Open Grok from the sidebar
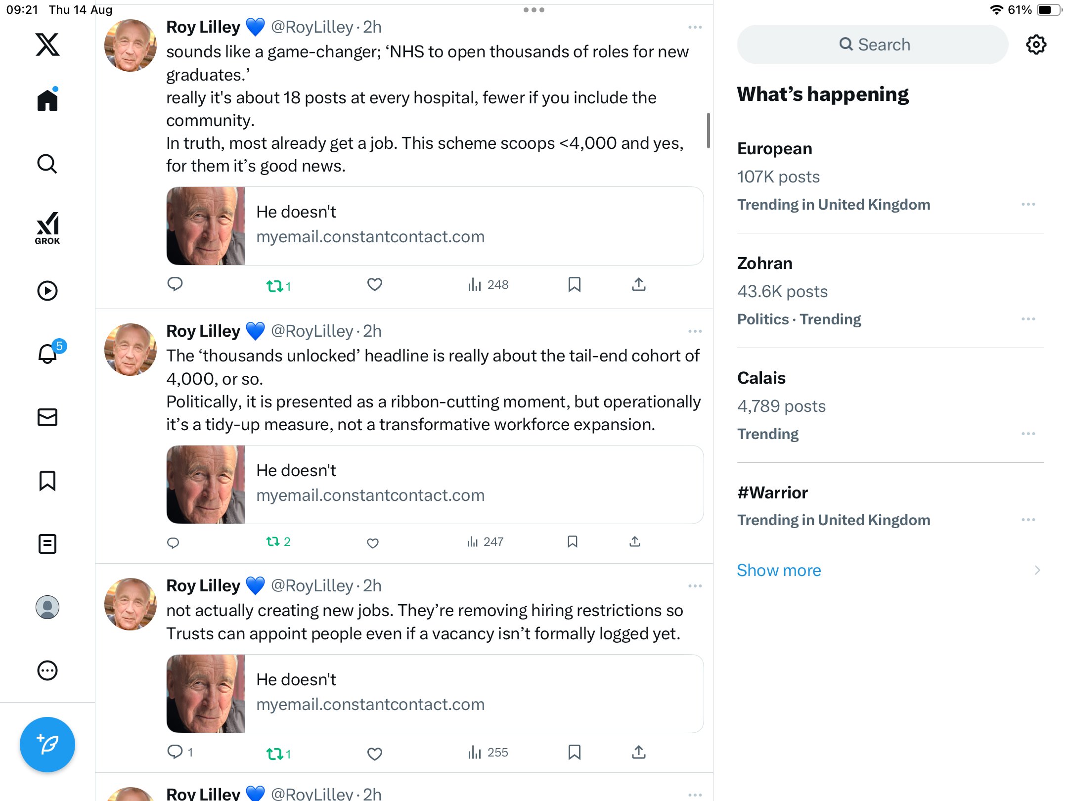The image size is (1068, 801). (47, 228)
